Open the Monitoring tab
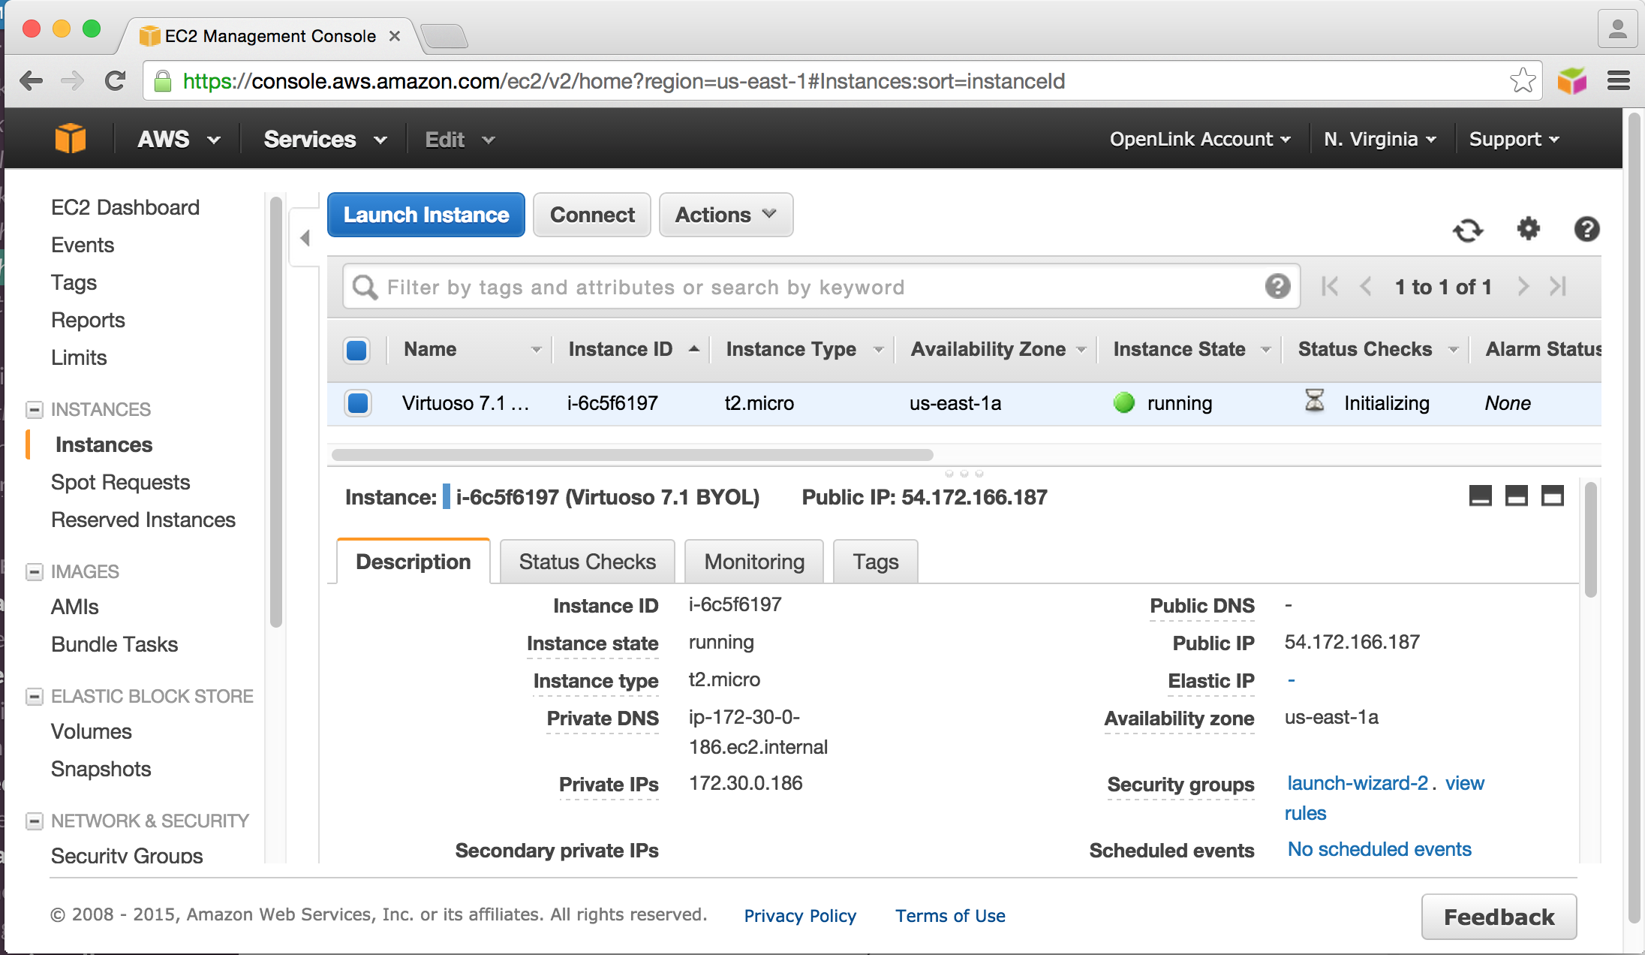Image resolution: width=1645 pixels, height=955 pixels. click(x=753, y=562)
